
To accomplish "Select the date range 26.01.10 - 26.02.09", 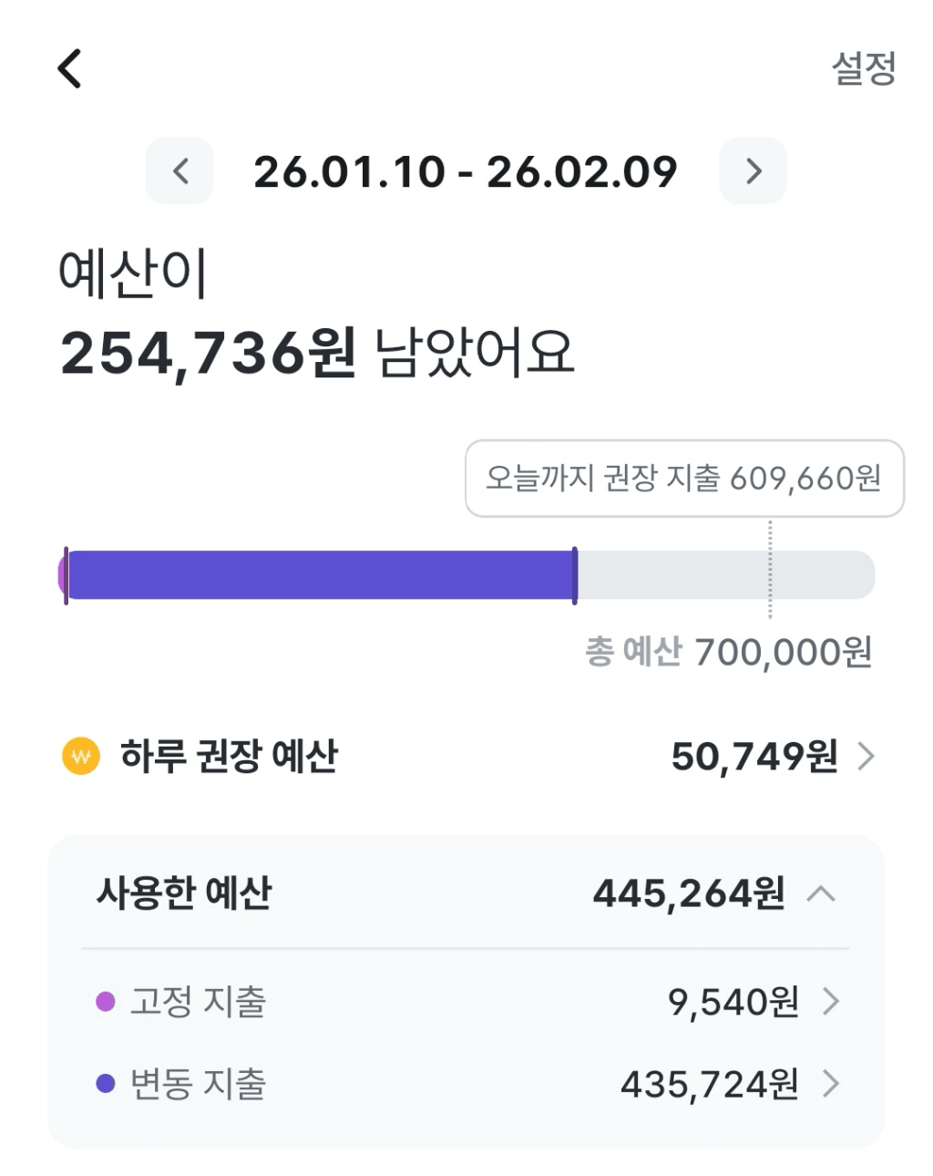I will [466, 171].
